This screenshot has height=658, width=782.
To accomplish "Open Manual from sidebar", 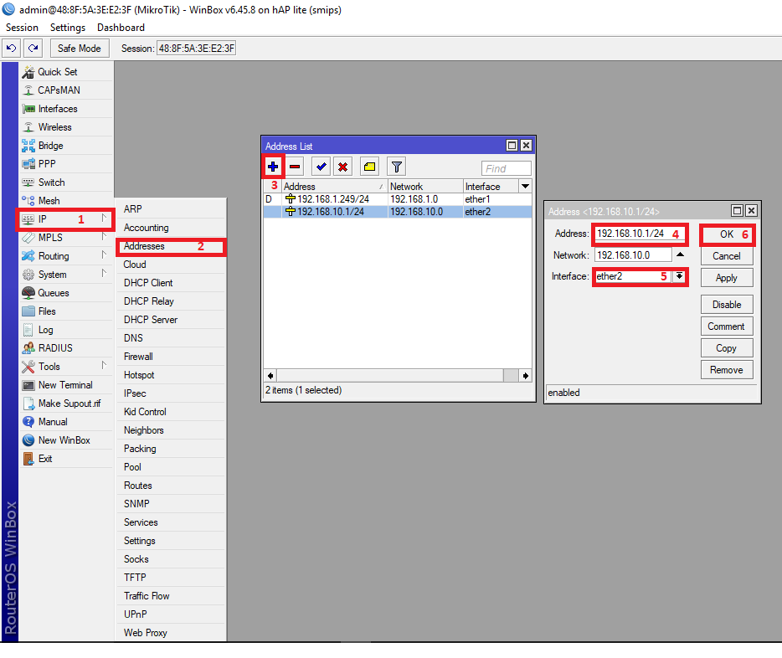I will 66,422.
